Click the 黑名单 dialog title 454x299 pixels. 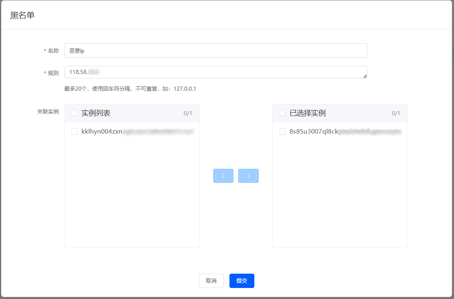22,15
